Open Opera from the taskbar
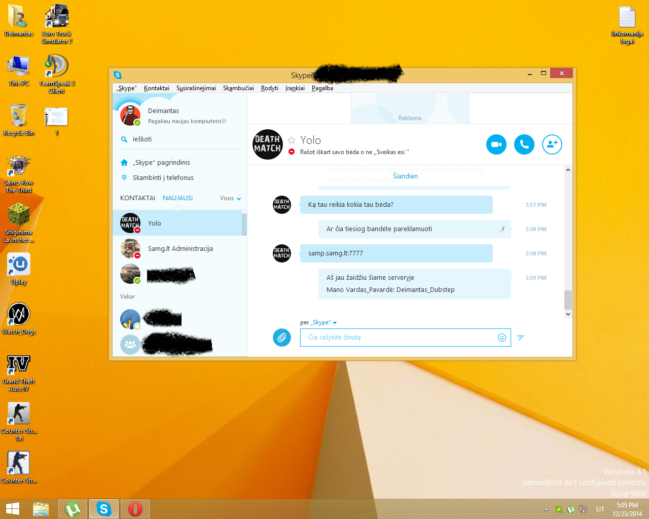The width and height of the screenshot is (649, 519). pos(135,509)
